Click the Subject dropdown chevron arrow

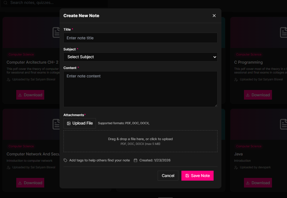214,57
